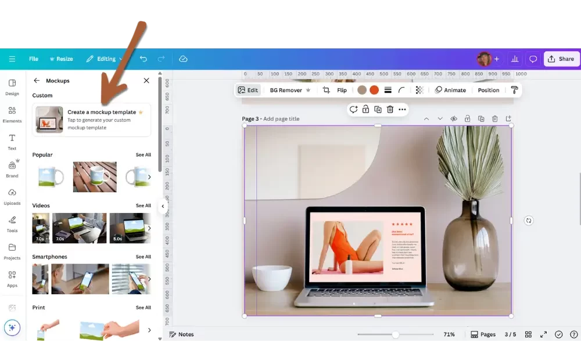This screenshot has height=357, width=581.
Task: Adjust the zoom level slider
Action: [x=395, y=334]
